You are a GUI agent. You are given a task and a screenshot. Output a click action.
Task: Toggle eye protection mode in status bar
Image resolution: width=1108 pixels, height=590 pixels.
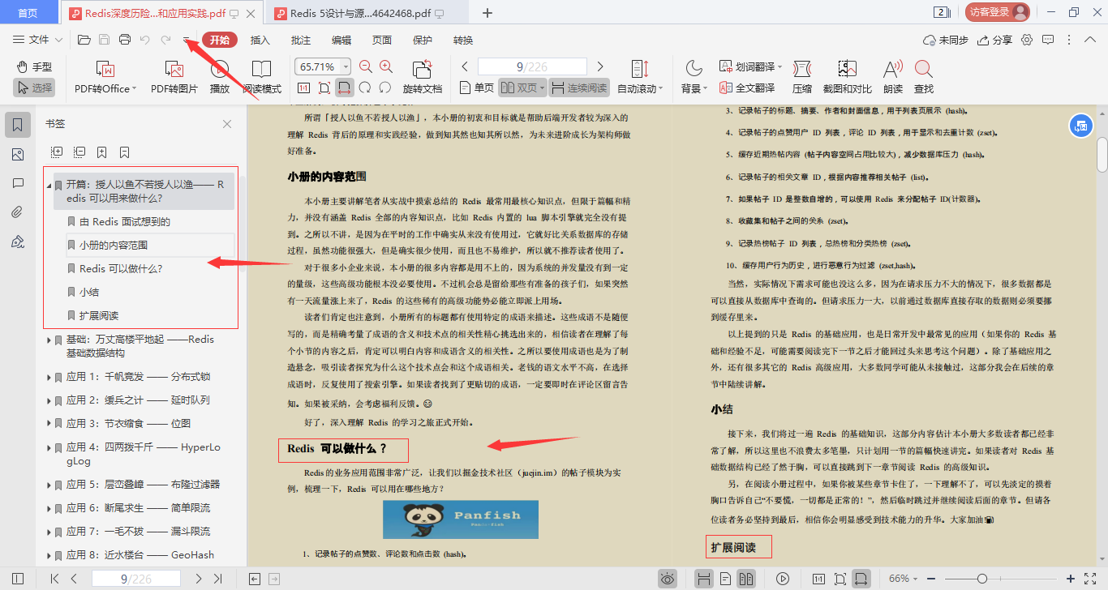pyautogui.click(x=667, y=579)
